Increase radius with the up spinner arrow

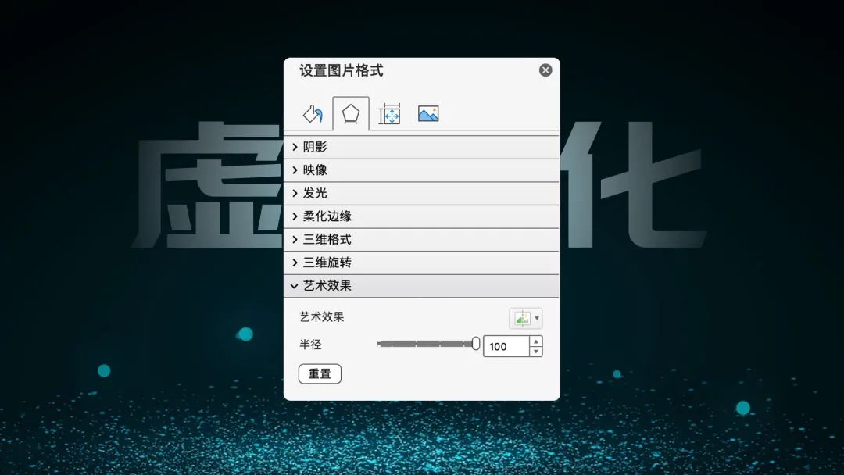(x=536, y=341)
